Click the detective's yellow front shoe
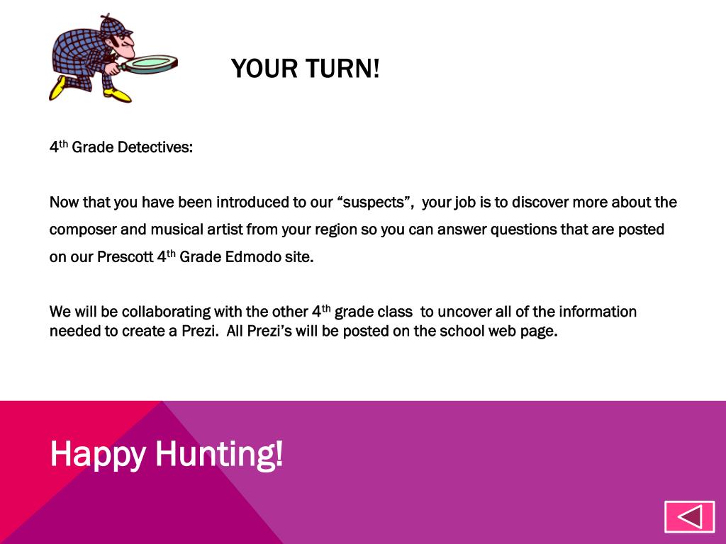The width and height of the screenshot is (726, 544). [x=118, y=94]
